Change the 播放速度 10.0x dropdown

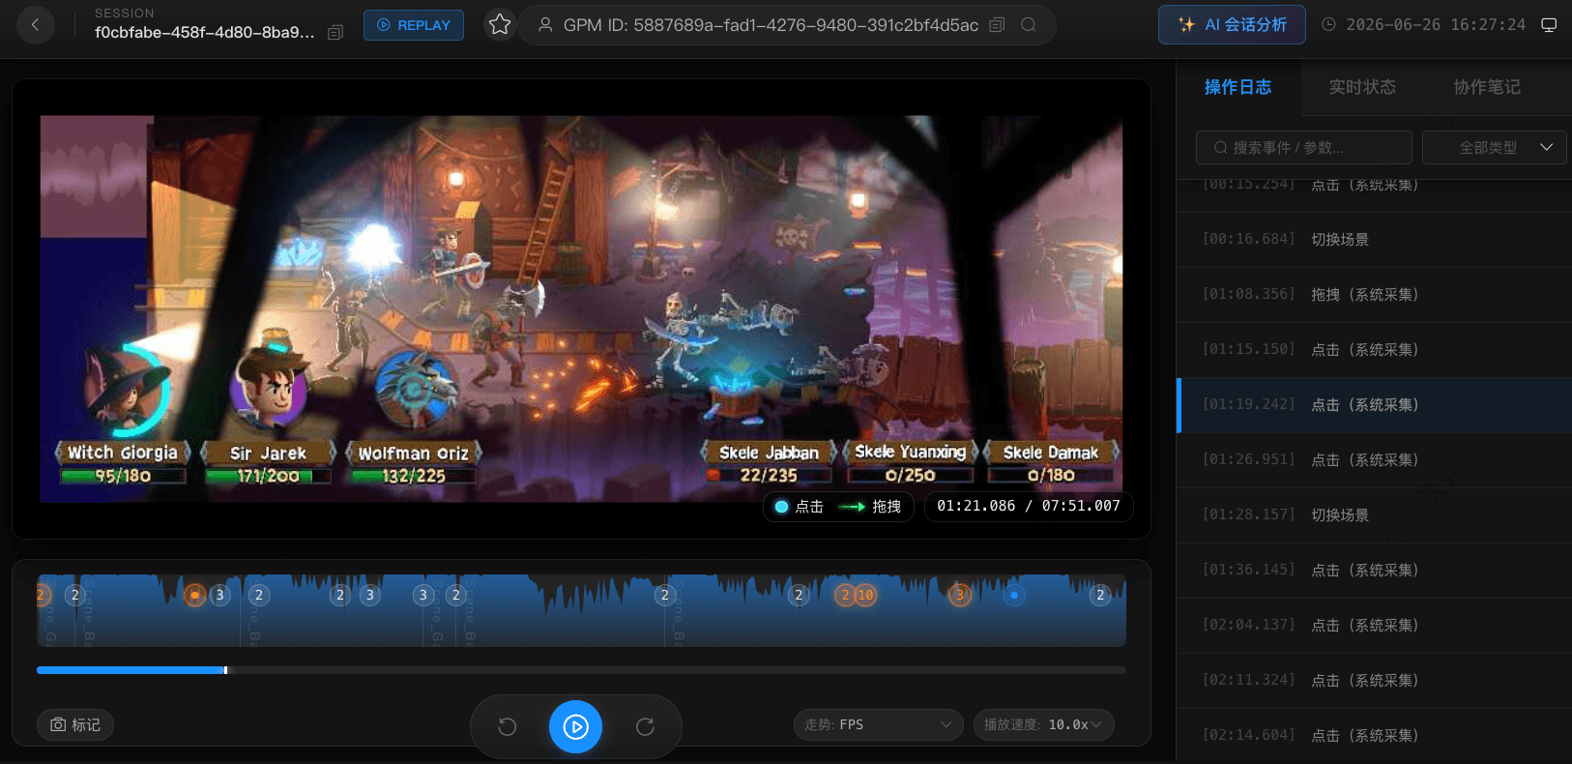(1044, 724)
